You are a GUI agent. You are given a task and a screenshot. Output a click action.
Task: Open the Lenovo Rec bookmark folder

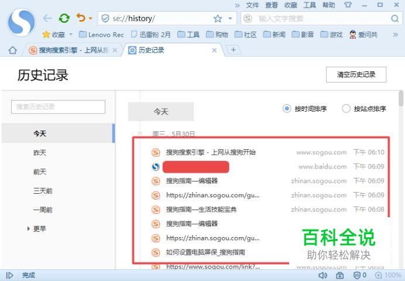pos(101,35)
